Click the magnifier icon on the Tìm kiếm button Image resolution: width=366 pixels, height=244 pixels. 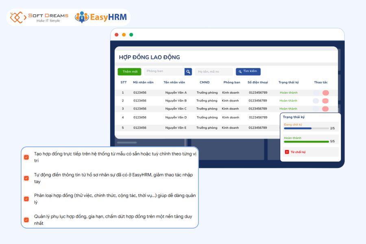pyautogui.click(x=240, y=71)
